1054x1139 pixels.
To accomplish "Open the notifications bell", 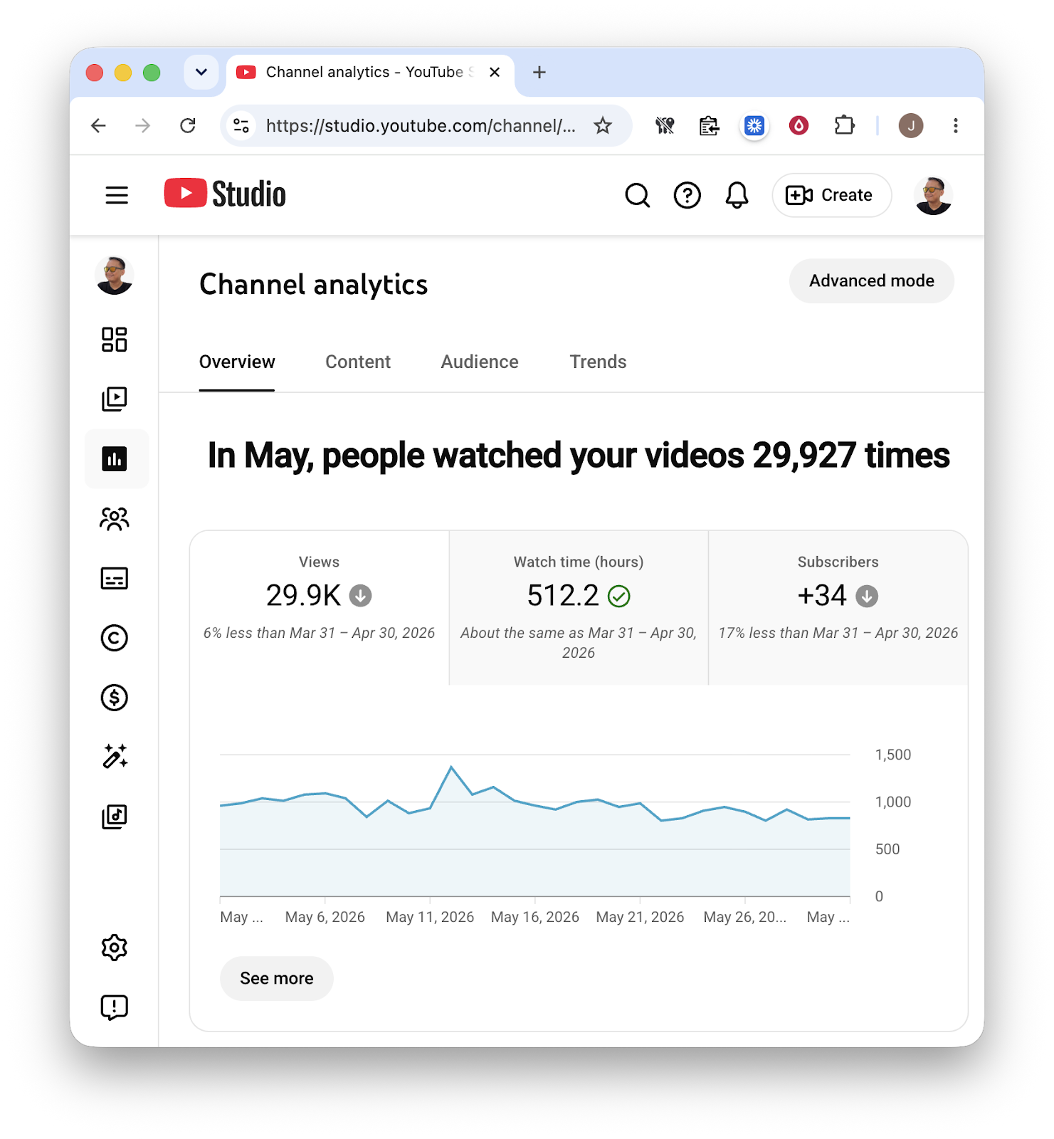I will tap(737, 195).
